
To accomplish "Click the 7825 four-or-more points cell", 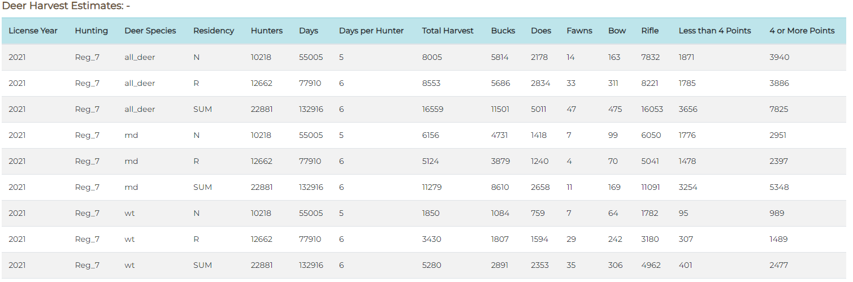I will (x=780, y=109).
